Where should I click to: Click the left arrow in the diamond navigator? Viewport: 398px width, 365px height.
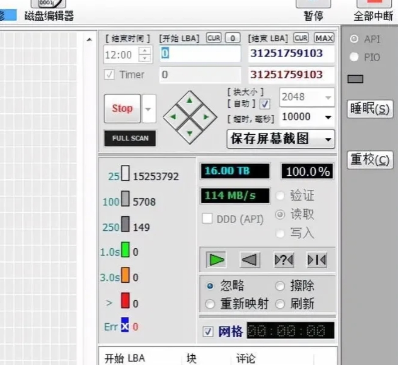click(x=173, y=117)
